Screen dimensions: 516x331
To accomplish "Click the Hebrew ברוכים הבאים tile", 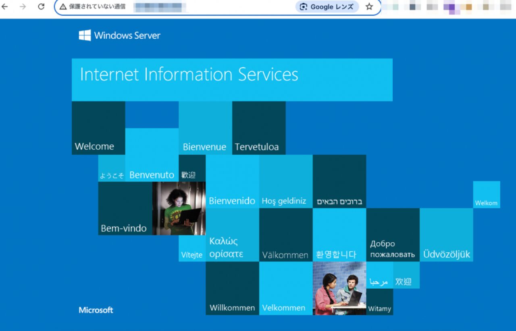I will click(339, 181).
